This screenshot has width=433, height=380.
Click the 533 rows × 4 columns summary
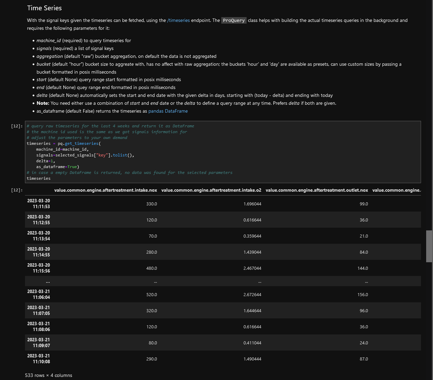click(49, 376)
